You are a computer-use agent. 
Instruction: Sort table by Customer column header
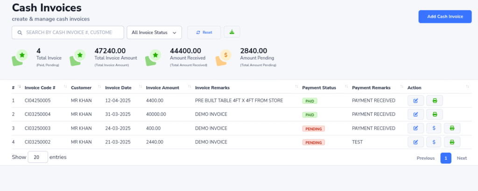click(81, 87)
